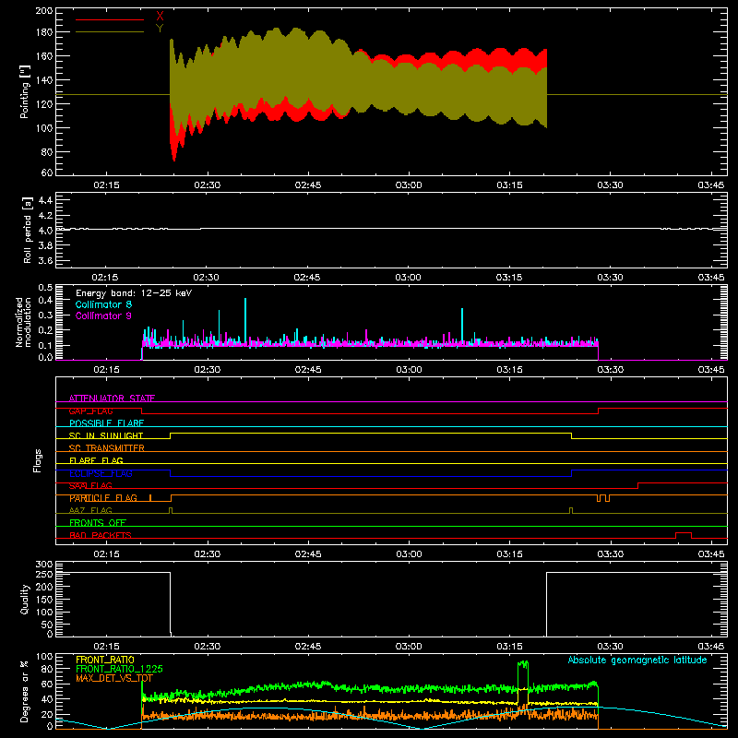The height and width of the screenshot is (738, 738).
Task: Select the POSSIBLE_FLARE label
Action: coord(106,423)
